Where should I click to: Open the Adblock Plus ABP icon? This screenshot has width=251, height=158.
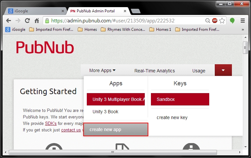(215, 20)
